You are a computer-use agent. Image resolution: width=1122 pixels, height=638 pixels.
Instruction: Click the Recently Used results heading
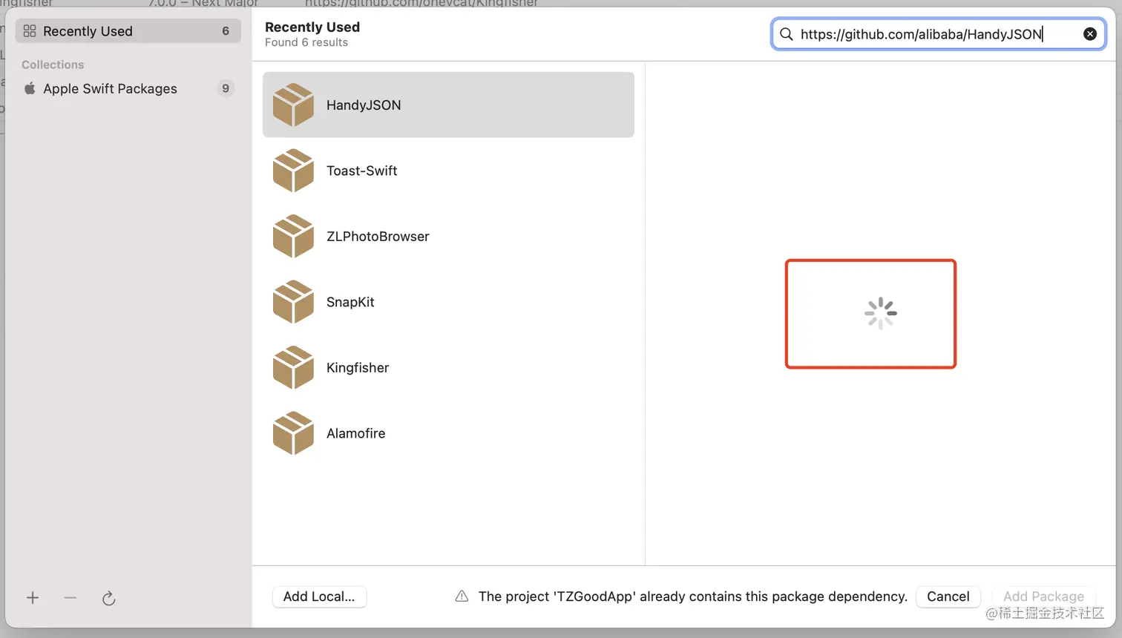(x=312, y=27)
